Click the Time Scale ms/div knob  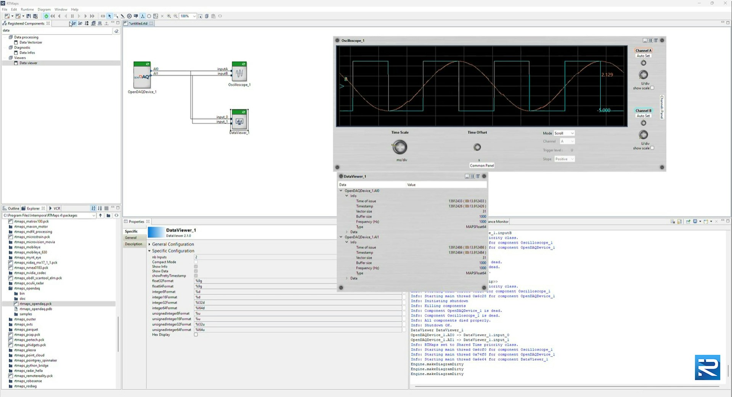pos(400,147)
